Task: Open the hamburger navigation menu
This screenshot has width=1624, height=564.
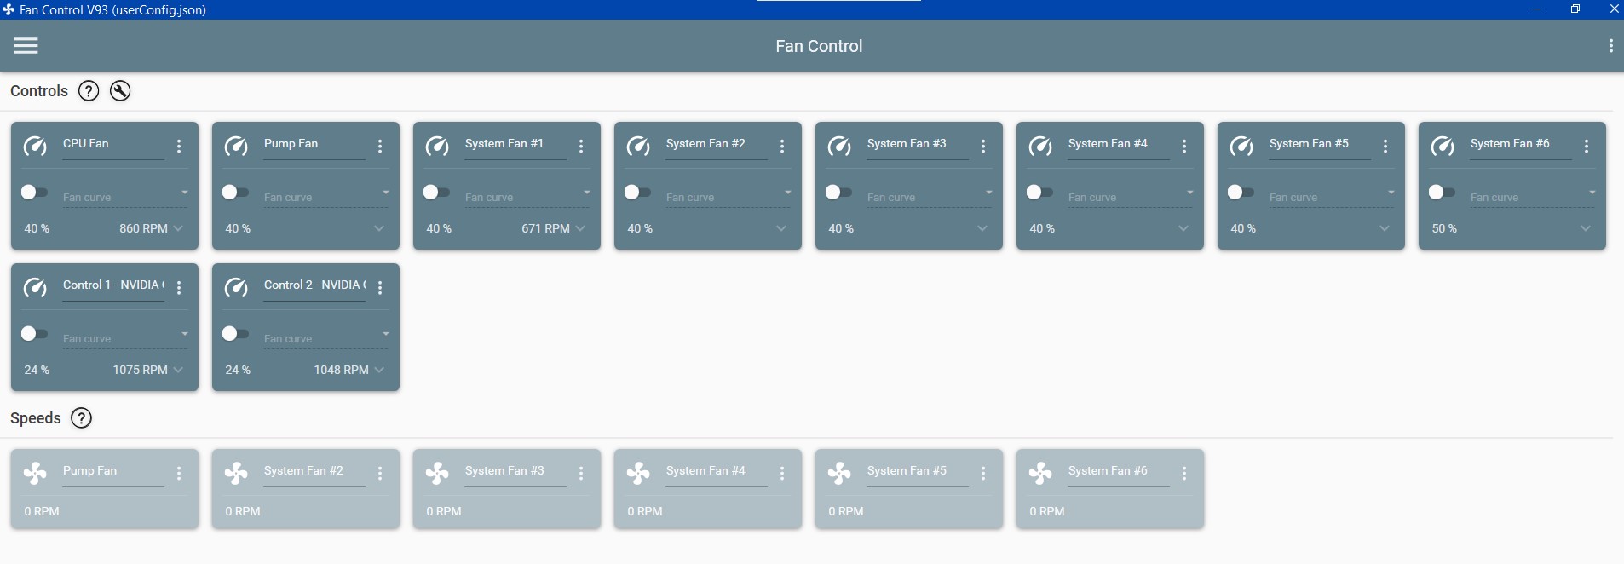Action: pyautogui.click(x=26, y=46)
